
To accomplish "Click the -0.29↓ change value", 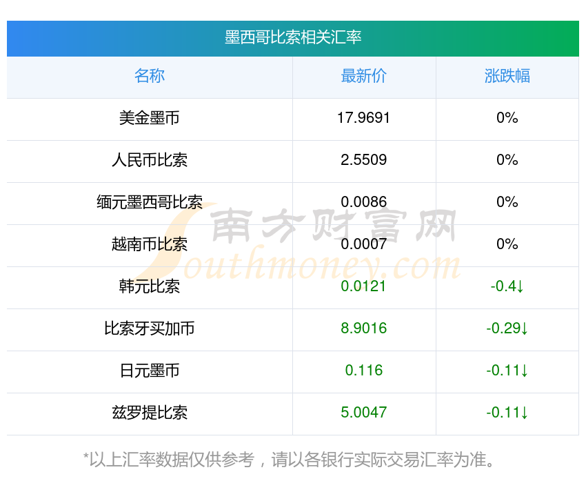I will click(x=507, y=328).
